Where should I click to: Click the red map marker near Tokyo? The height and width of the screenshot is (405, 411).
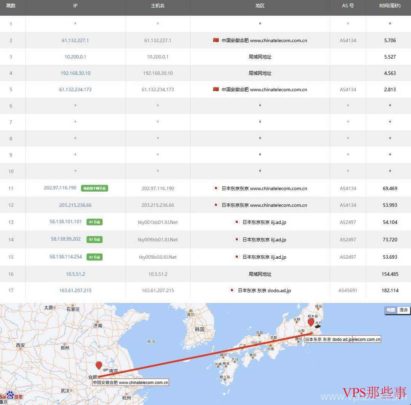(x=311, y=322)
